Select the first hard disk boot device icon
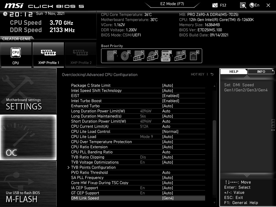Viewport: 276px width, 207px height. pos(111,56)
